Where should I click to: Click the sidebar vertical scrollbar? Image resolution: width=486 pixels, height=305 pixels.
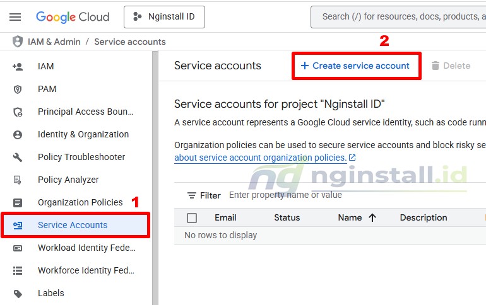pos(155,178)
